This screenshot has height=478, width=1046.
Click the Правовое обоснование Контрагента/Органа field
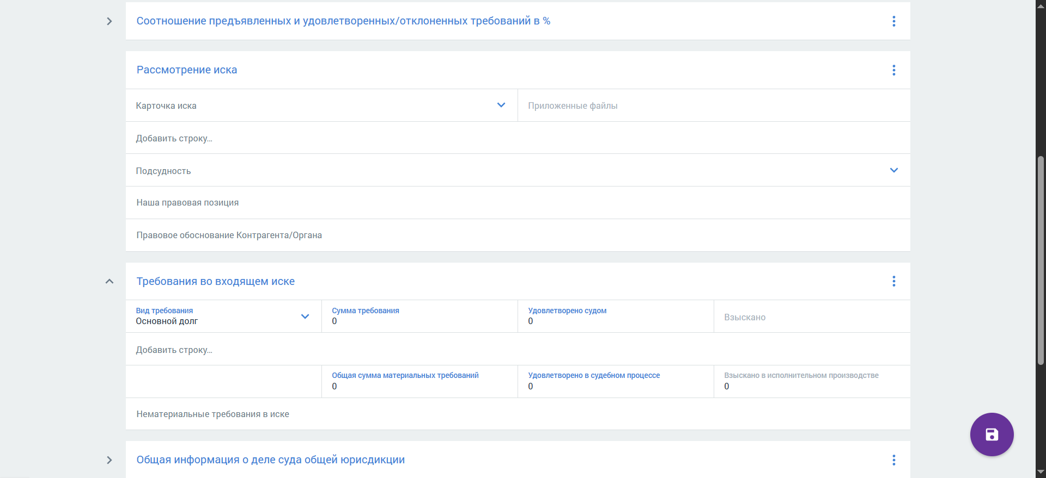click(518, 235)
